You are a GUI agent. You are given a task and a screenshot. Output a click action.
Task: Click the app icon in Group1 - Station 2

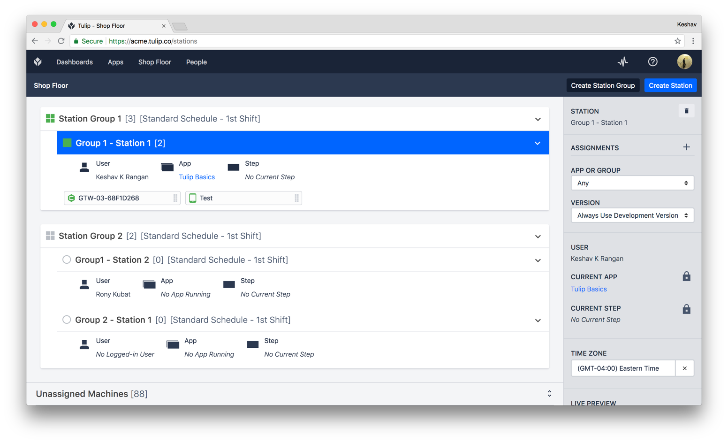149,284
